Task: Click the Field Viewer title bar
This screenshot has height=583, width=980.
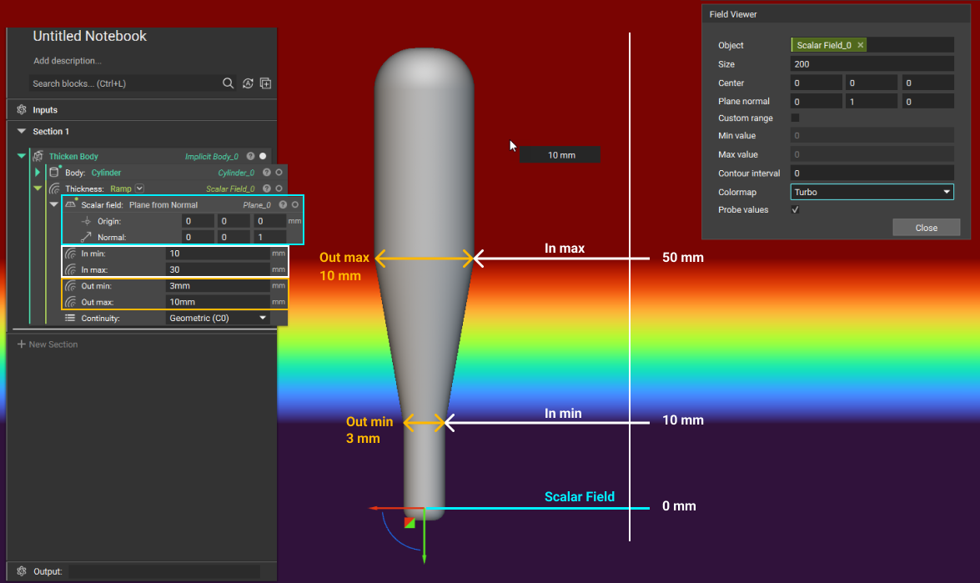Action: [837, 13]
